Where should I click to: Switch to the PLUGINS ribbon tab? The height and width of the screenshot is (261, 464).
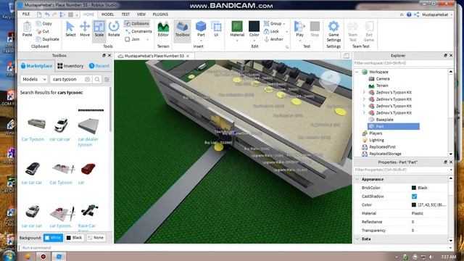tap(160, 14)
